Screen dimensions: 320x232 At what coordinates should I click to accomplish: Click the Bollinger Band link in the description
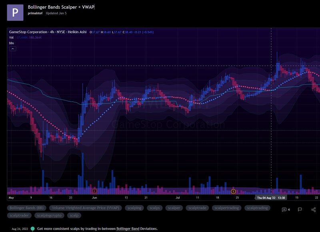tap(128, 229)
